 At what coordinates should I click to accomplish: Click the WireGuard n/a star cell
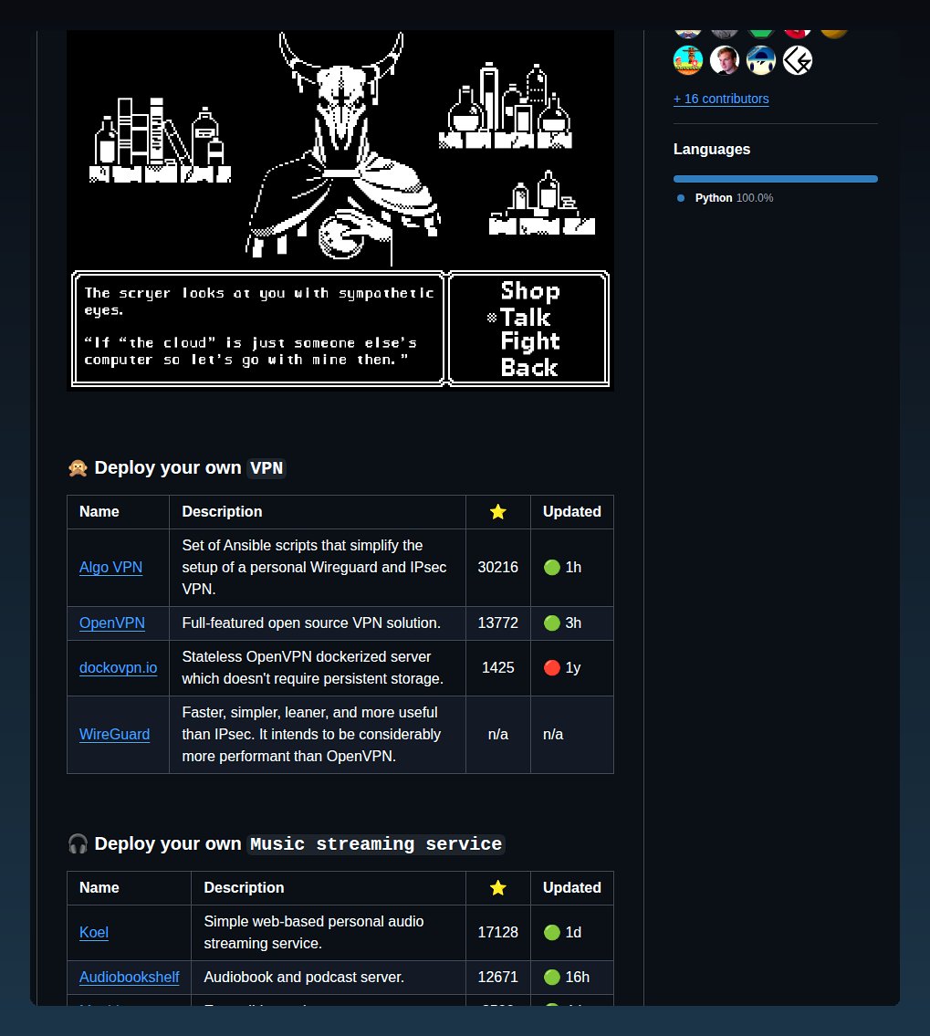point(498,735)
